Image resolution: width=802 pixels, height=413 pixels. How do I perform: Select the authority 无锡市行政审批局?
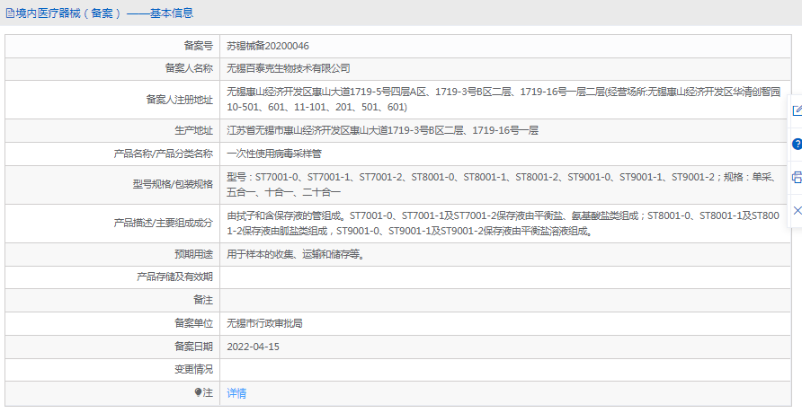click(x=264, y=323)
